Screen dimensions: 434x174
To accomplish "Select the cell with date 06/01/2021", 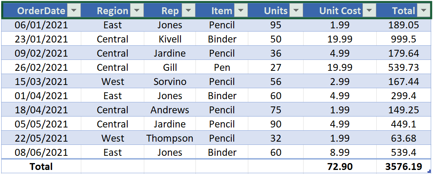I will pos(41,25).
